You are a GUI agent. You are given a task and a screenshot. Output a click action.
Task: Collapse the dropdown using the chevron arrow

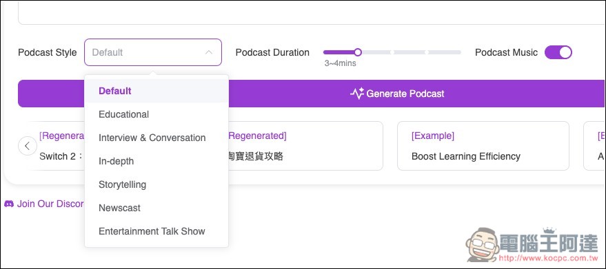point(209,52)
